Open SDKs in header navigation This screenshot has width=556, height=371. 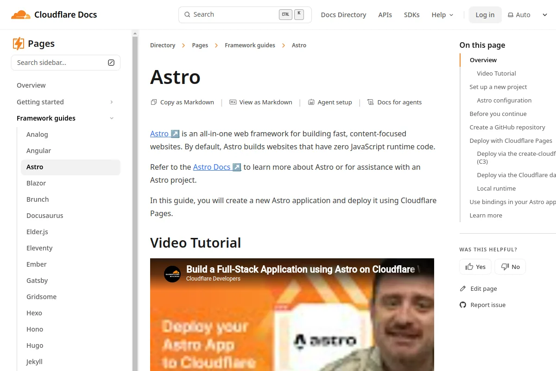click(x=411, y=15)
